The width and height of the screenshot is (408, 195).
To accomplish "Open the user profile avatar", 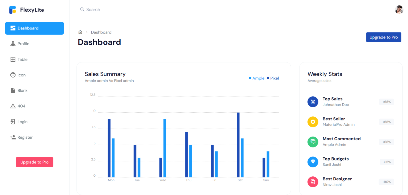I will pos(399,10).
